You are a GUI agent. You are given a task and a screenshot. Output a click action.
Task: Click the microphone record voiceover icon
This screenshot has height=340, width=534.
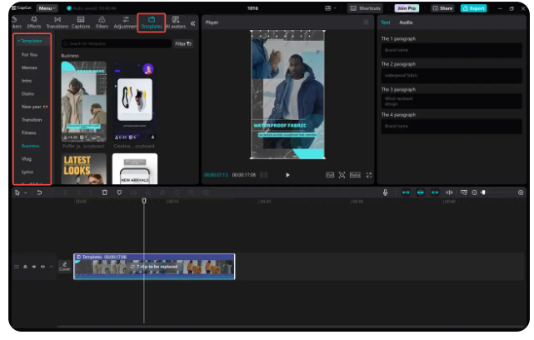coord(385,192)
